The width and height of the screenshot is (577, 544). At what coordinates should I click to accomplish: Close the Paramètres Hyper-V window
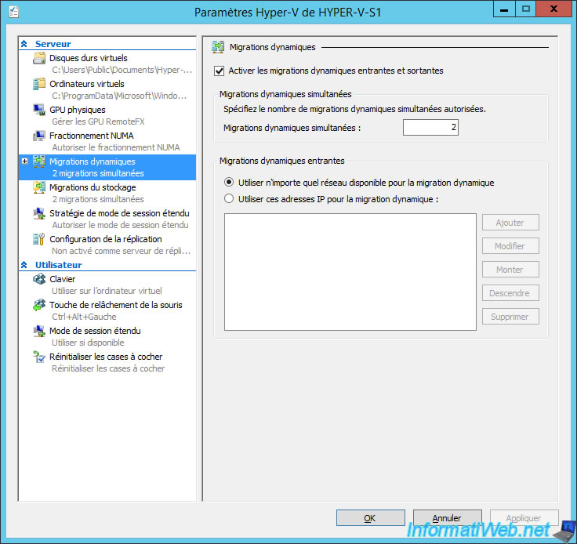(x=553, y=9)
